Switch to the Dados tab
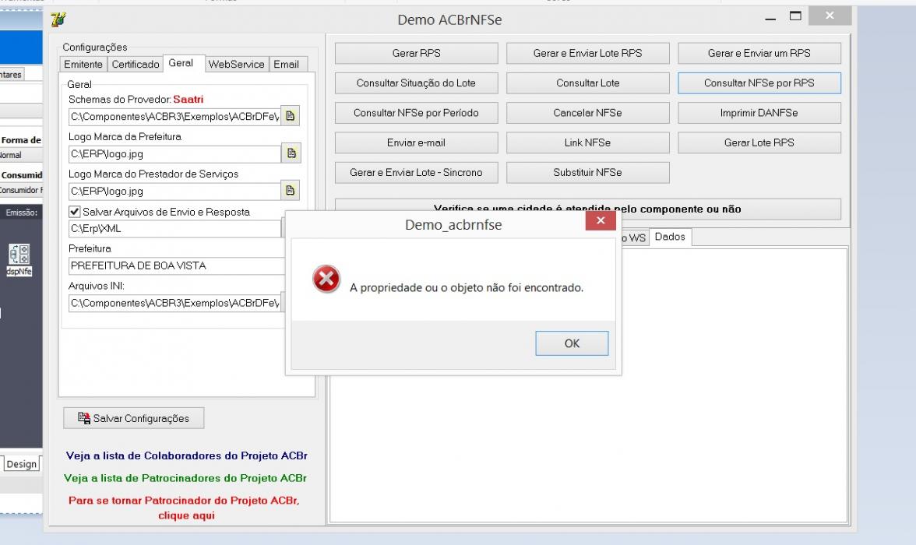 [670, 237]
